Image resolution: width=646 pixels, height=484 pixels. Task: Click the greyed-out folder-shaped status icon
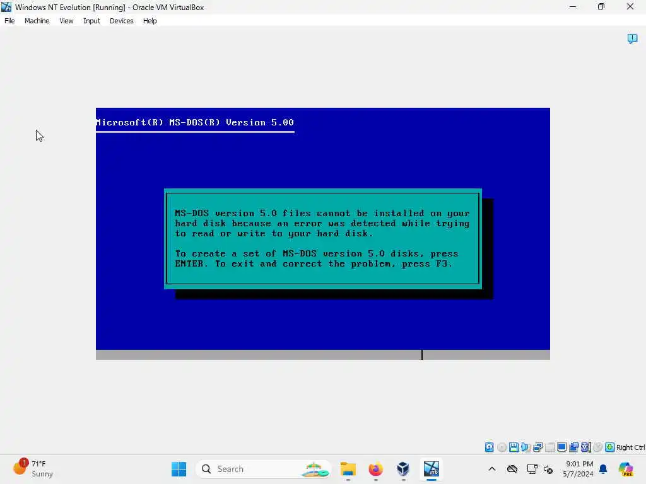tap(549, 447)
